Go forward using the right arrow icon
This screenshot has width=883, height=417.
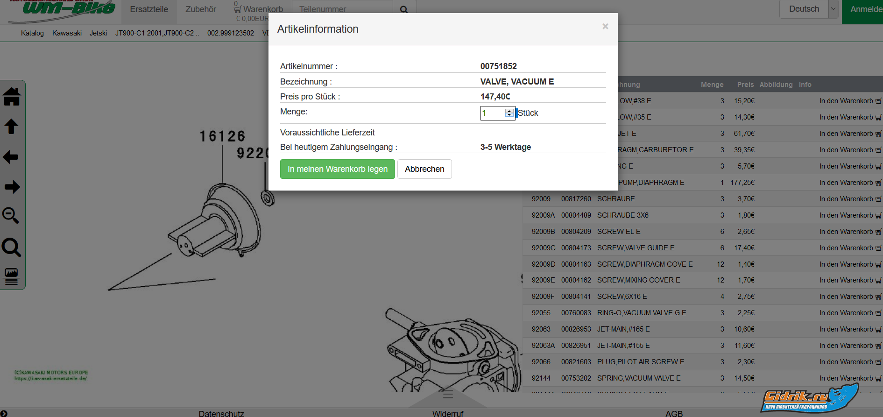pyautogui.click(x=12, y=187)
